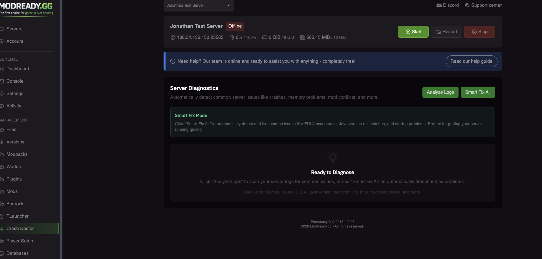Screen dimensions: 542x259
Task: Click the Discord icon in the header
Action: (439, 5)
